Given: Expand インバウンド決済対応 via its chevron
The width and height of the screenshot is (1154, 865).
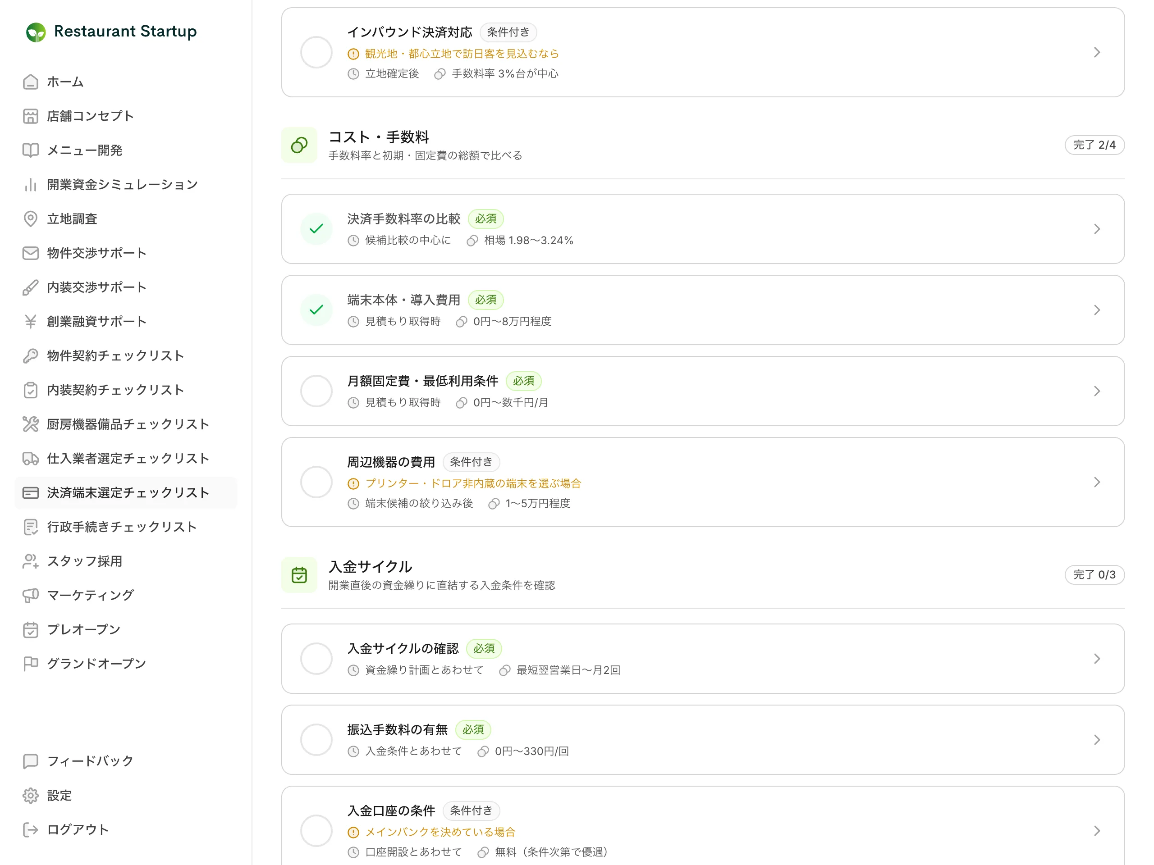Looking at the screenshot, I should pos(1097,52).
